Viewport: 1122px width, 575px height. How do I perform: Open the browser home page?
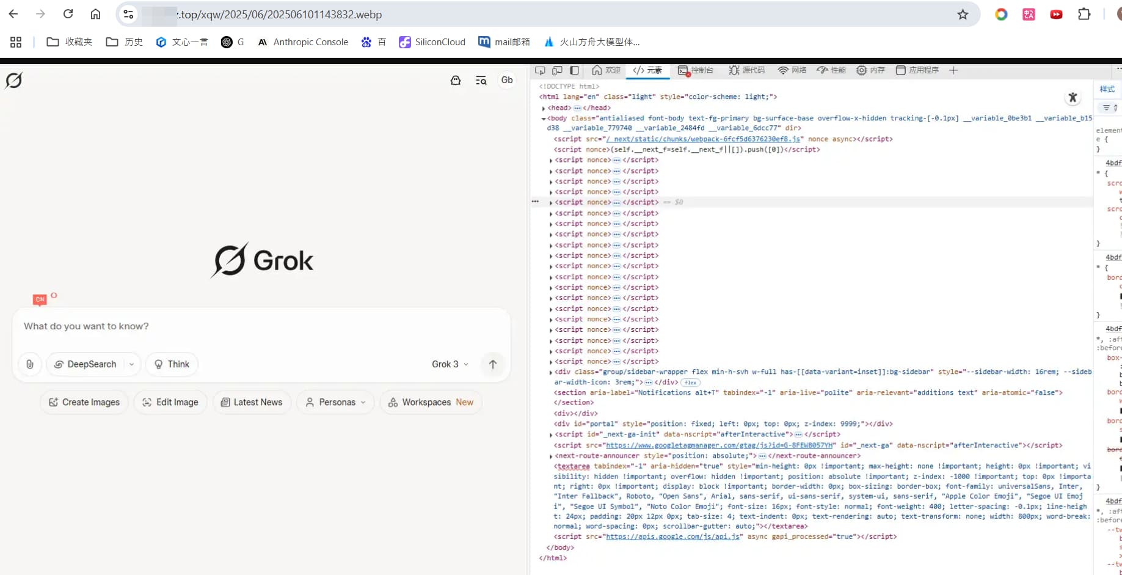click(x=95, y=14)
